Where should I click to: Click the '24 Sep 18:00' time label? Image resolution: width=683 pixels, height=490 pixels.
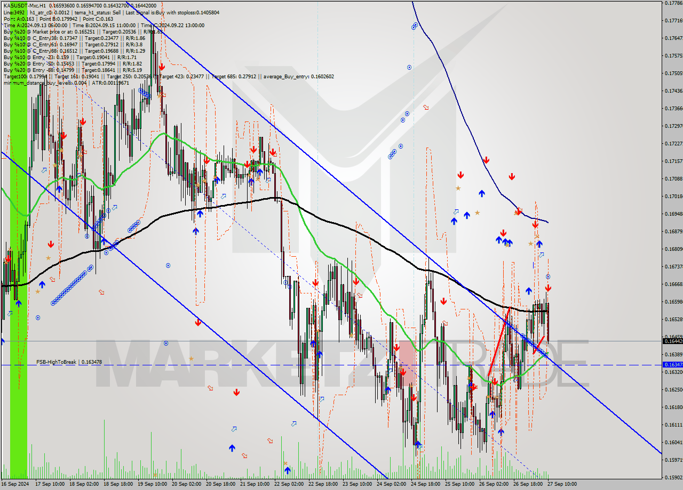point(425,484)
